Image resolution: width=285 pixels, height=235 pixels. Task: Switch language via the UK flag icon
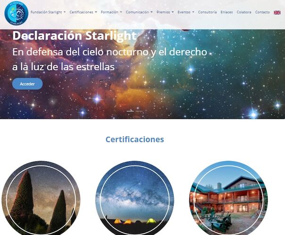(x=277, y=12)
